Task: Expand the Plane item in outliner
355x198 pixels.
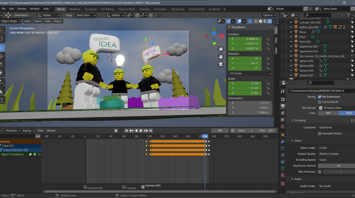Action: [x=291, y=32]
